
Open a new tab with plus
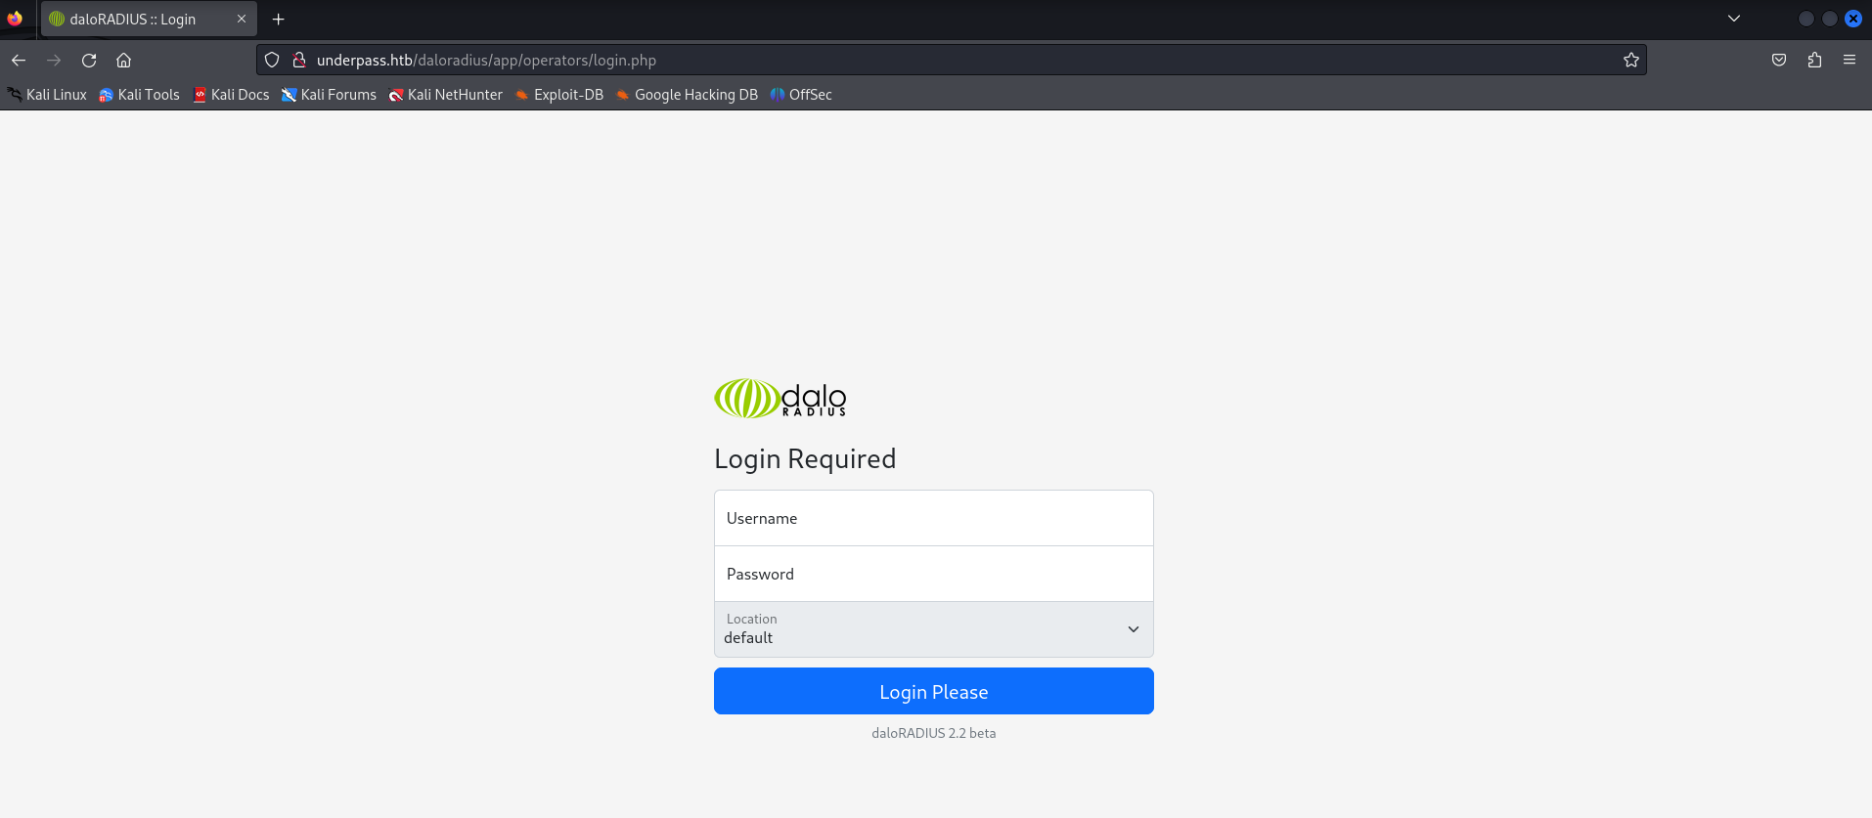click(x=279, y=20)
